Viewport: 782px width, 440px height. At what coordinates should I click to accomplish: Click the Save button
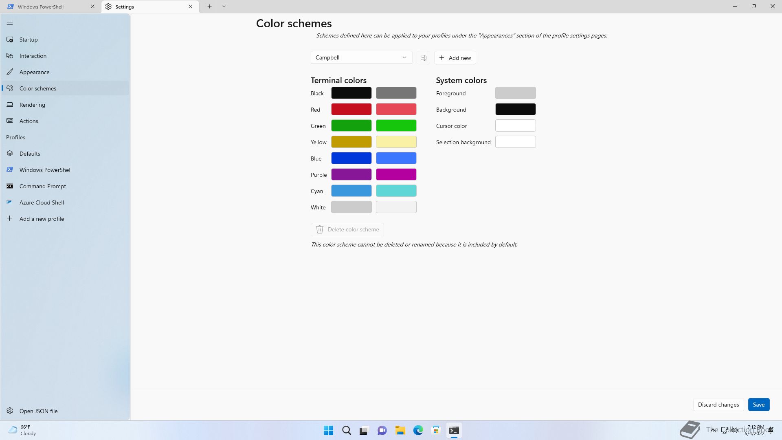[x=758, y=405]
